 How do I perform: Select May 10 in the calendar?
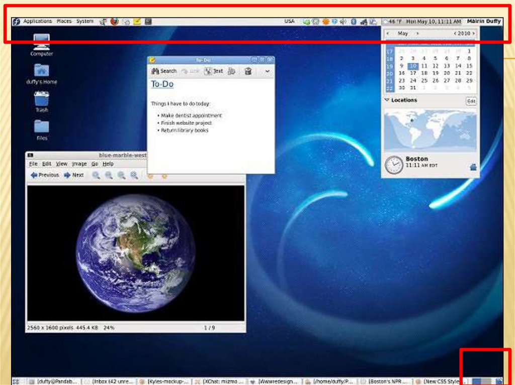tap(413, 66)
